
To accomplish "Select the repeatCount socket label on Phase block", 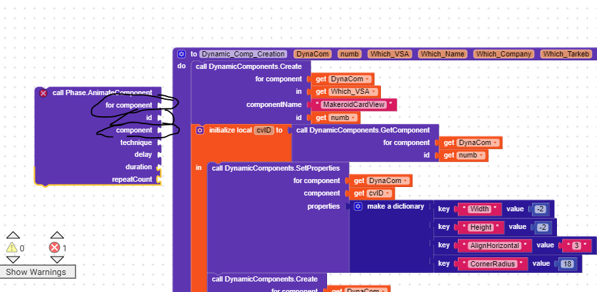I will [132, 179].
